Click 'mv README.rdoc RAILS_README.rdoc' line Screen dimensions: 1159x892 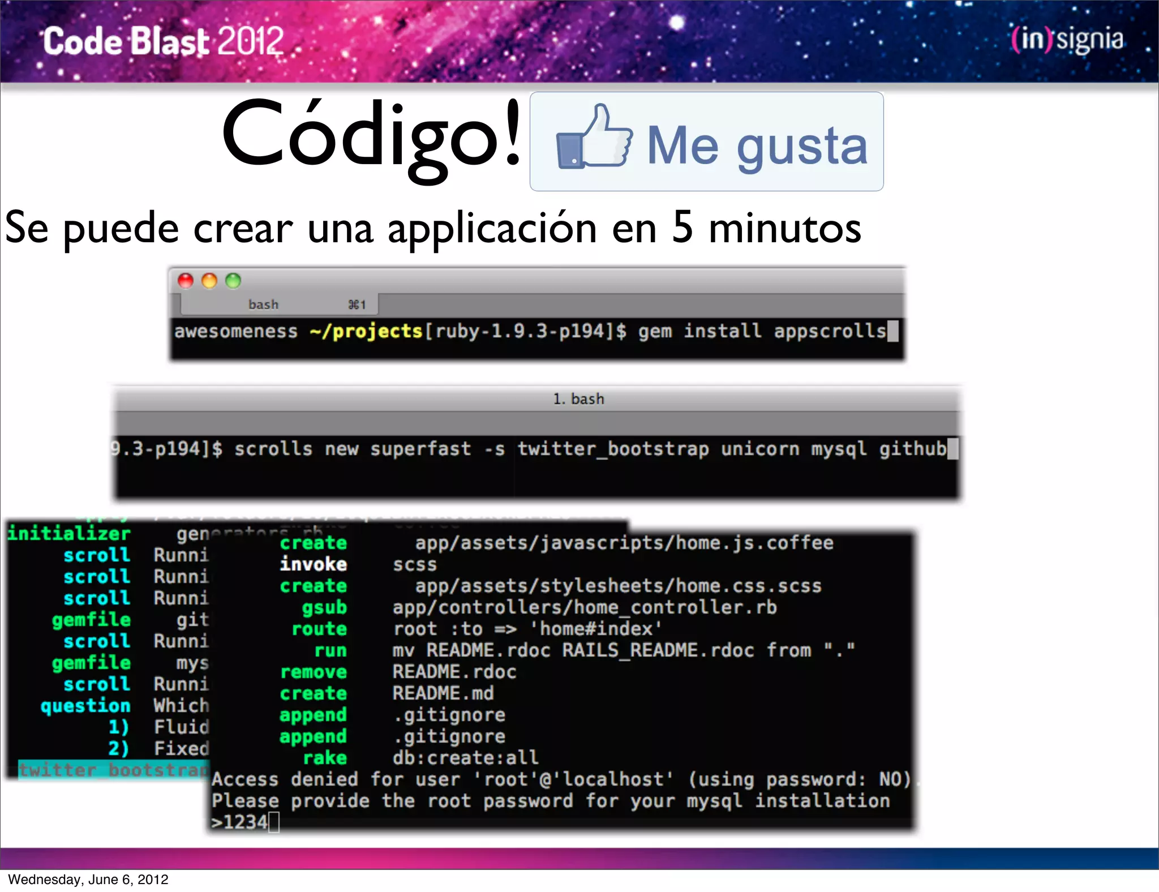tap(585, 650)
